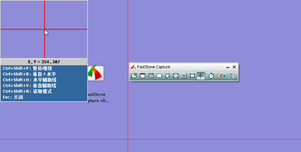Select Capture Scrolling Window tool
The width and height of the screenshot is (301, 152).
coord(184,76)
